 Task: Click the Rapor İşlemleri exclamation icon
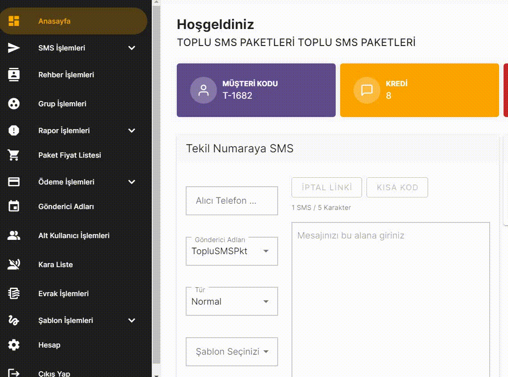[13, 130]
